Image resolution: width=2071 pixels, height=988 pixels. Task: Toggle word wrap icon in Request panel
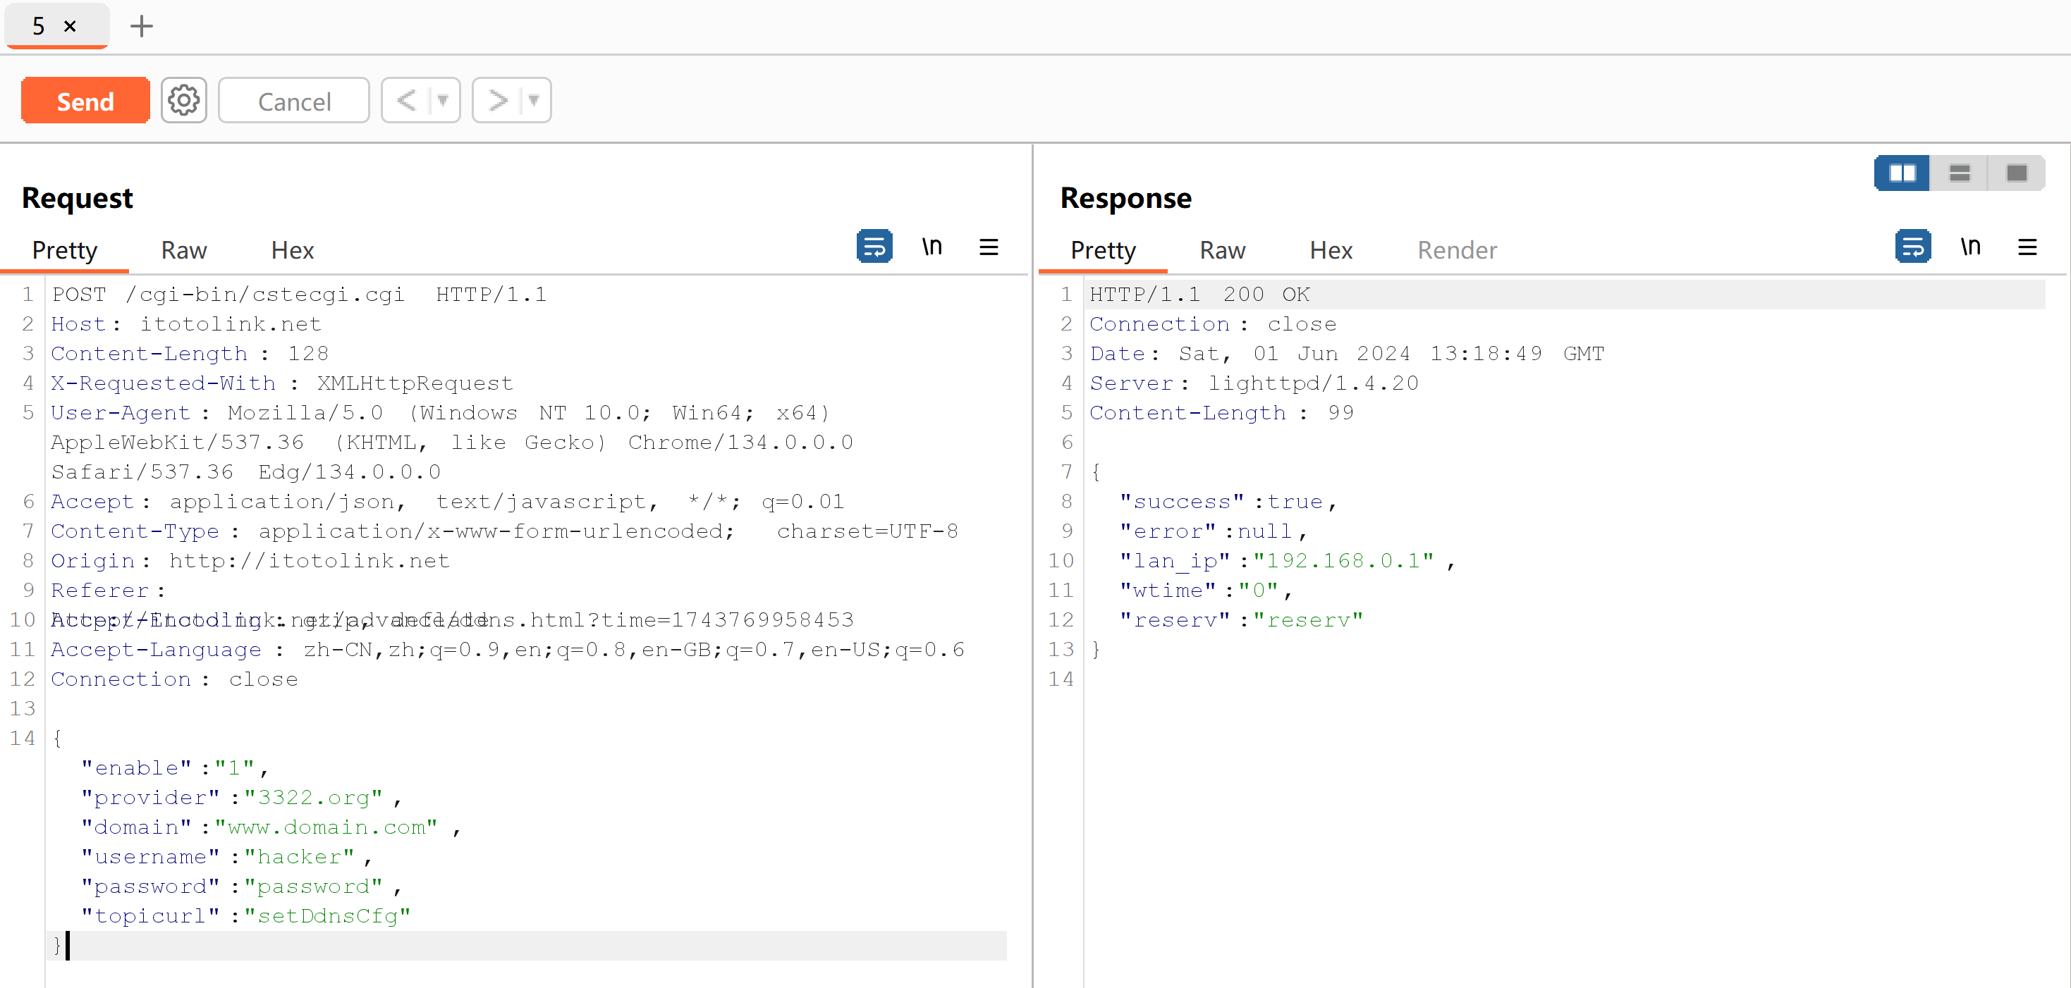click(x=874, y=247)
